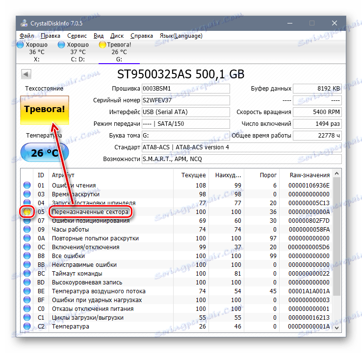Screen dimensions: 362x353
Task: Open the Вид menu
Action: [99, 36]
